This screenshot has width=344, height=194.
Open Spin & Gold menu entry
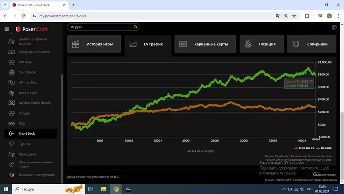click(30, 72)
